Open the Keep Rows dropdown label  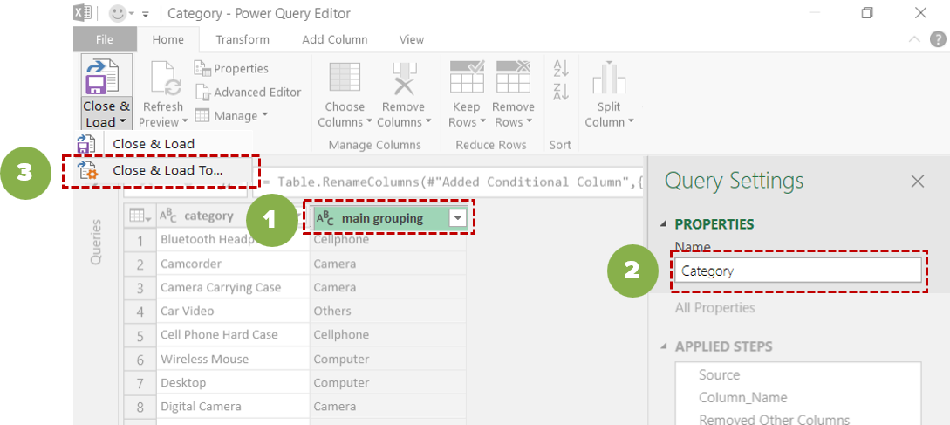click(x=467, y=114)
